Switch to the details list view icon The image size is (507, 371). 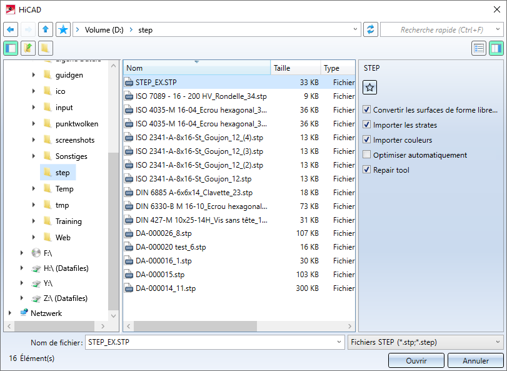point(479,49)
